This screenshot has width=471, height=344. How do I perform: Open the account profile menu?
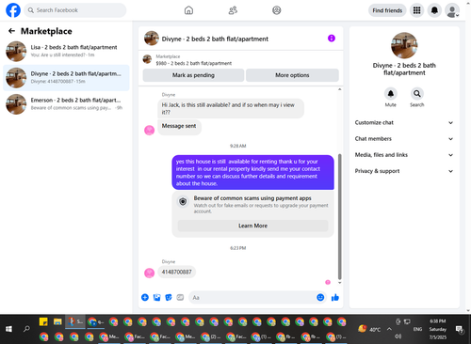pos(452,10)
